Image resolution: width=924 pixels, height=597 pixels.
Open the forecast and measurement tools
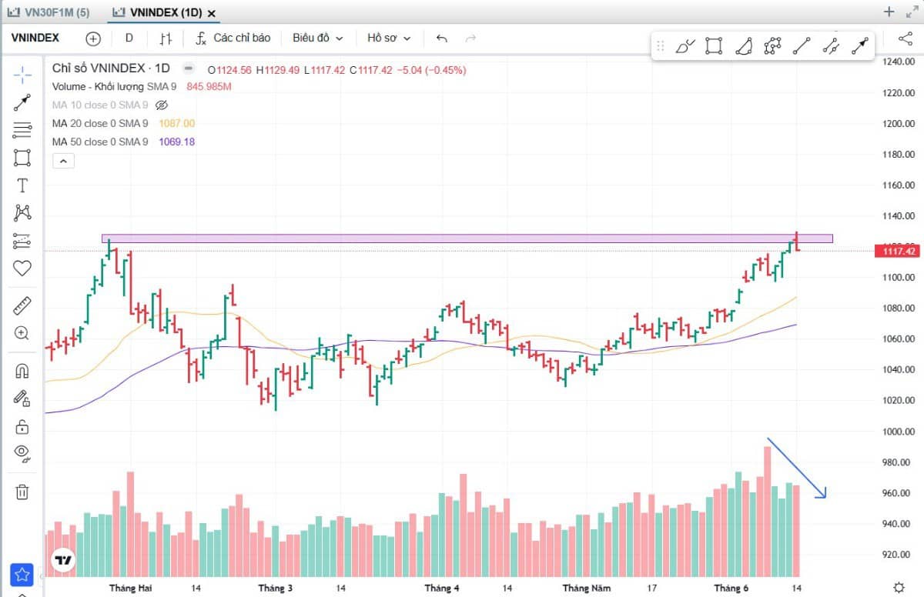pyautogui.click(x=22, y=241)
